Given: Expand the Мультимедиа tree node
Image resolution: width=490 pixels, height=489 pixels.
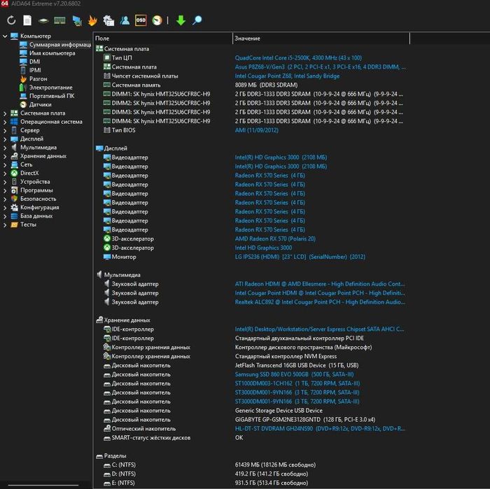Looking at the screenshot, I should click(5, 148).
